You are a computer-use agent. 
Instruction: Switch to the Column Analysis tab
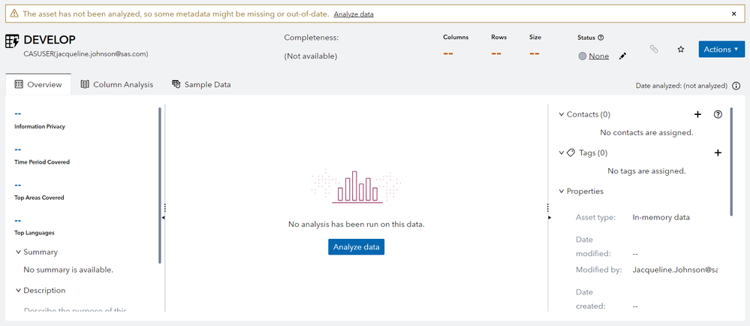[x=116, y=85]
